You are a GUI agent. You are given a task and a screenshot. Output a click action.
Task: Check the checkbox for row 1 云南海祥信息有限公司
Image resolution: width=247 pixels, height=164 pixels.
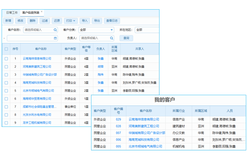[6, 58]
